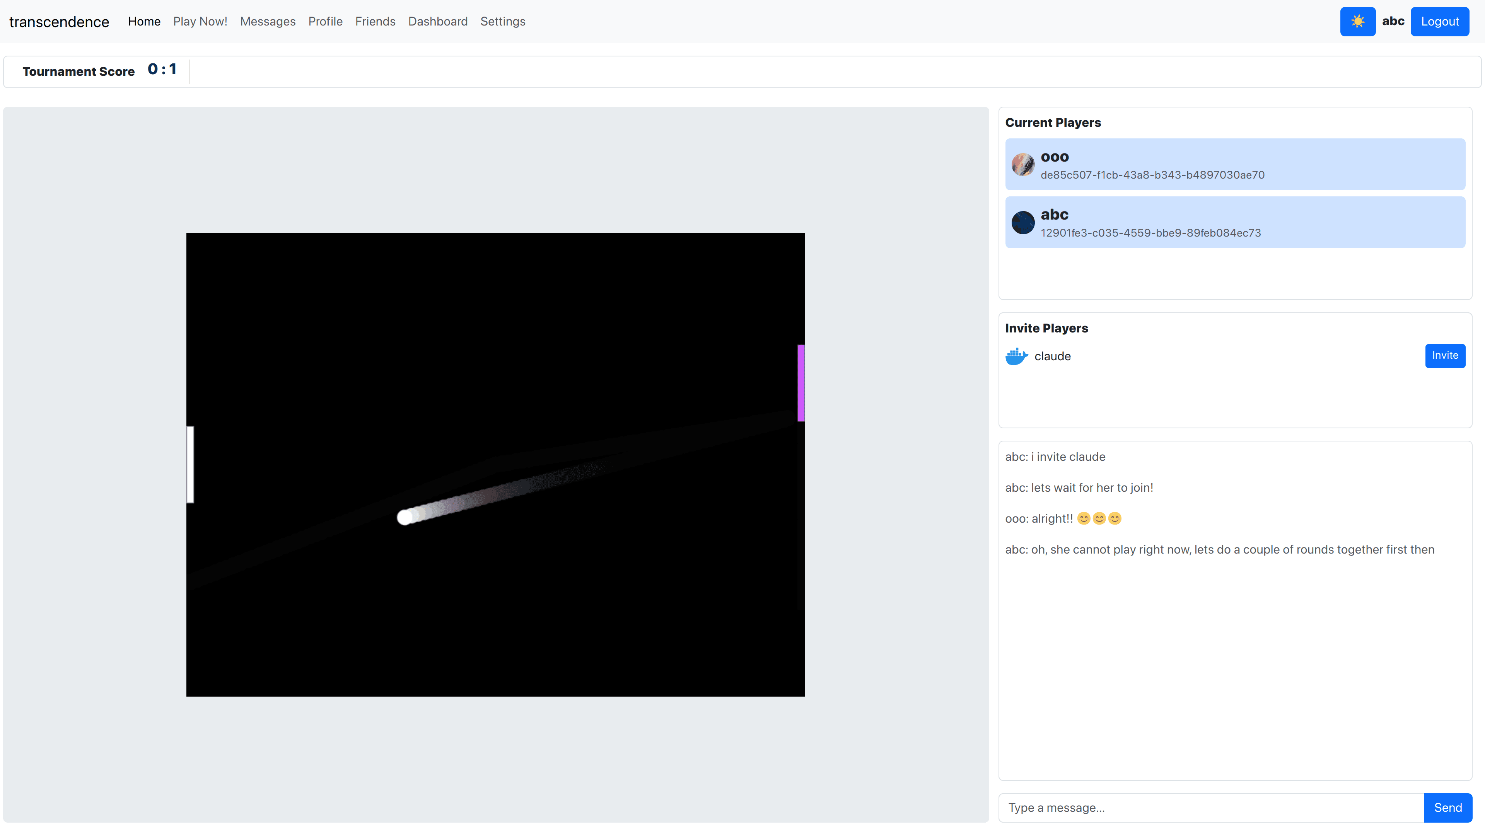Go to Settings
Screen dimensions: 1485x835
[503, 21]
